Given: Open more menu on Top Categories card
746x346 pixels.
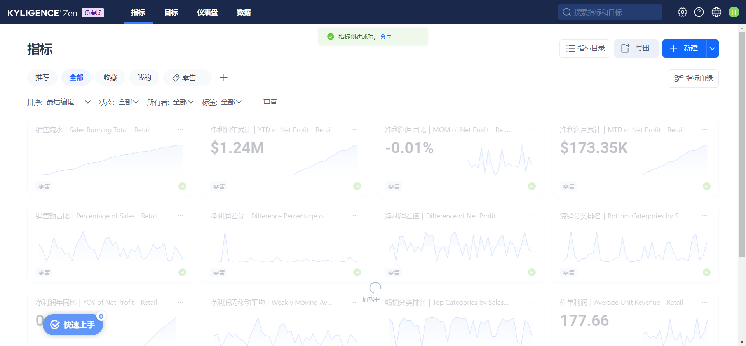Looking at the screenshot, I should [530, 302].
